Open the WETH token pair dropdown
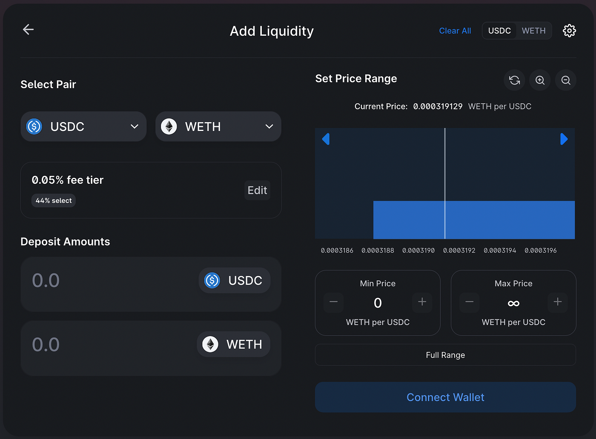 [218, 126]
